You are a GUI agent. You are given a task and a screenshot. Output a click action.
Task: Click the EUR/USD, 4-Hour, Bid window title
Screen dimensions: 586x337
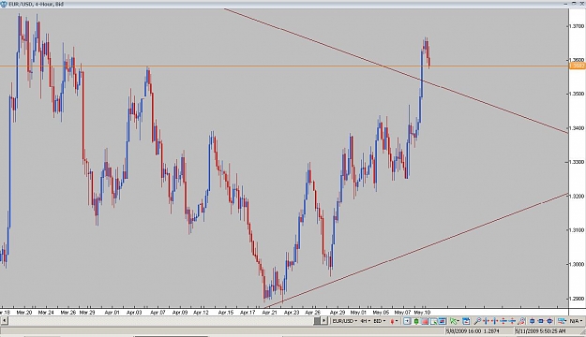[36, 4]
